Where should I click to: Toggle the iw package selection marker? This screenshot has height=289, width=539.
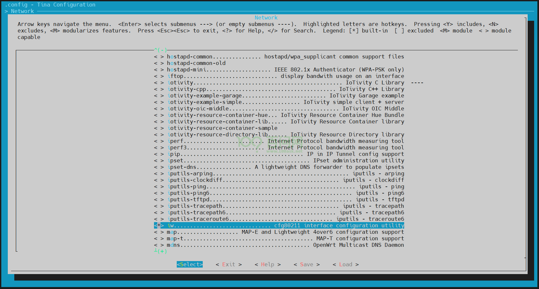(159, 225)
